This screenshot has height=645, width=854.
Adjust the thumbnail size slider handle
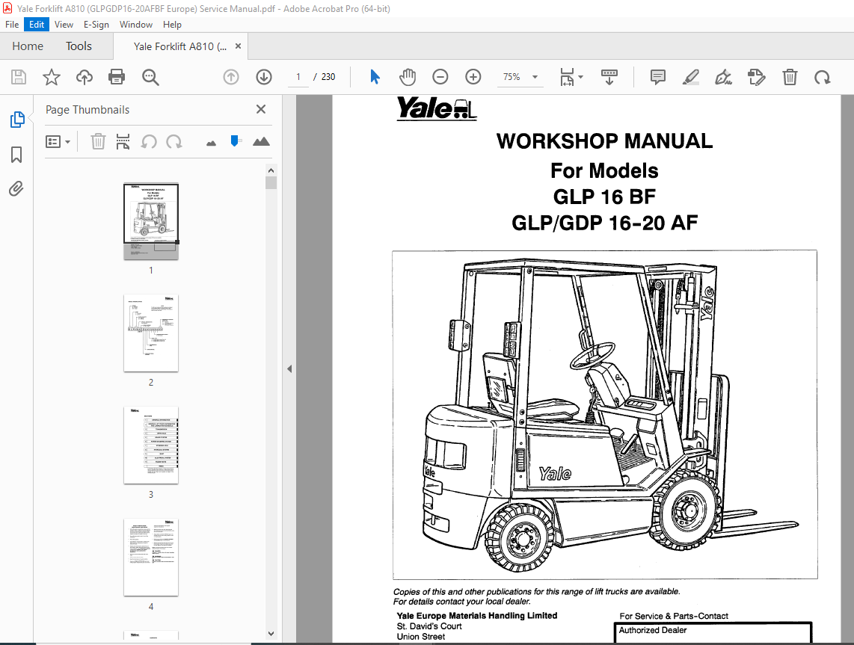coord(235,141)
